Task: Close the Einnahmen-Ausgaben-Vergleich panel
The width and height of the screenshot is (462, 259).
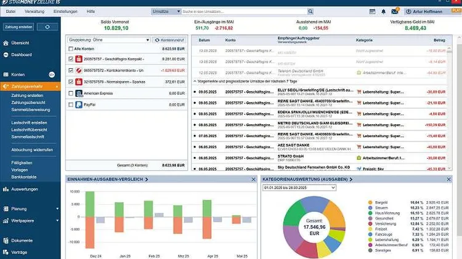Action: [x=254, y=179]
